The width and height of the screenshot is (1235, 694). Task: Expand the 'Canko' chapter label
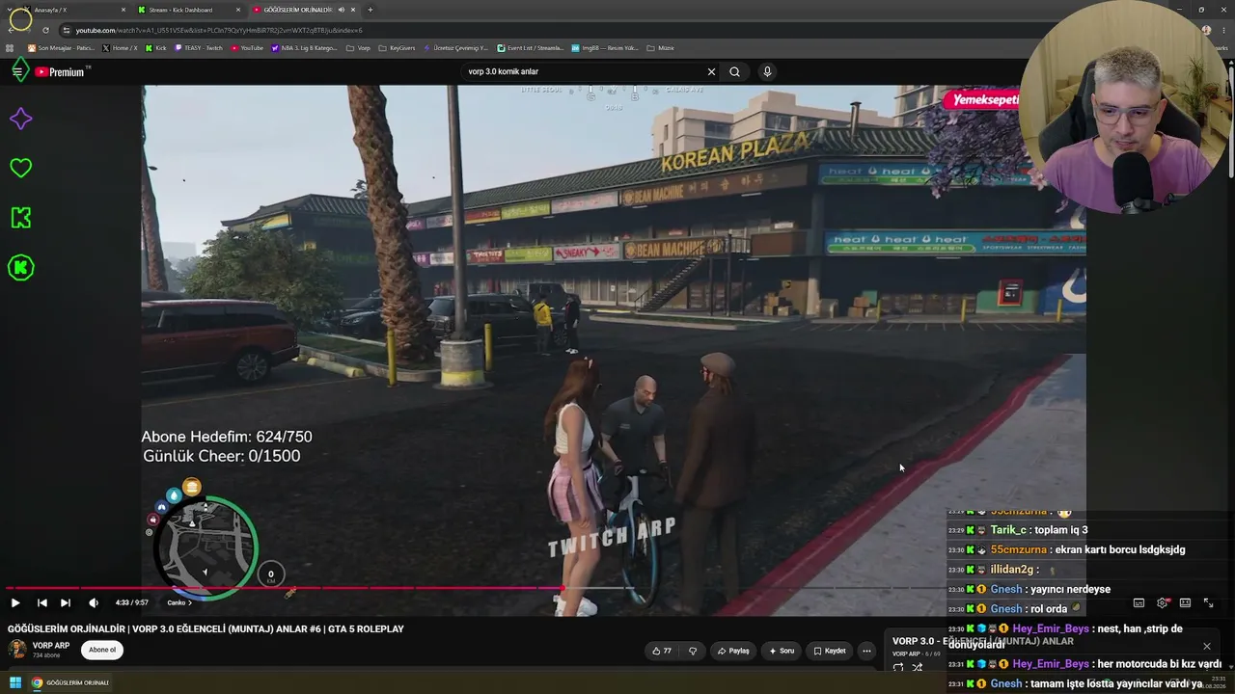179,602
